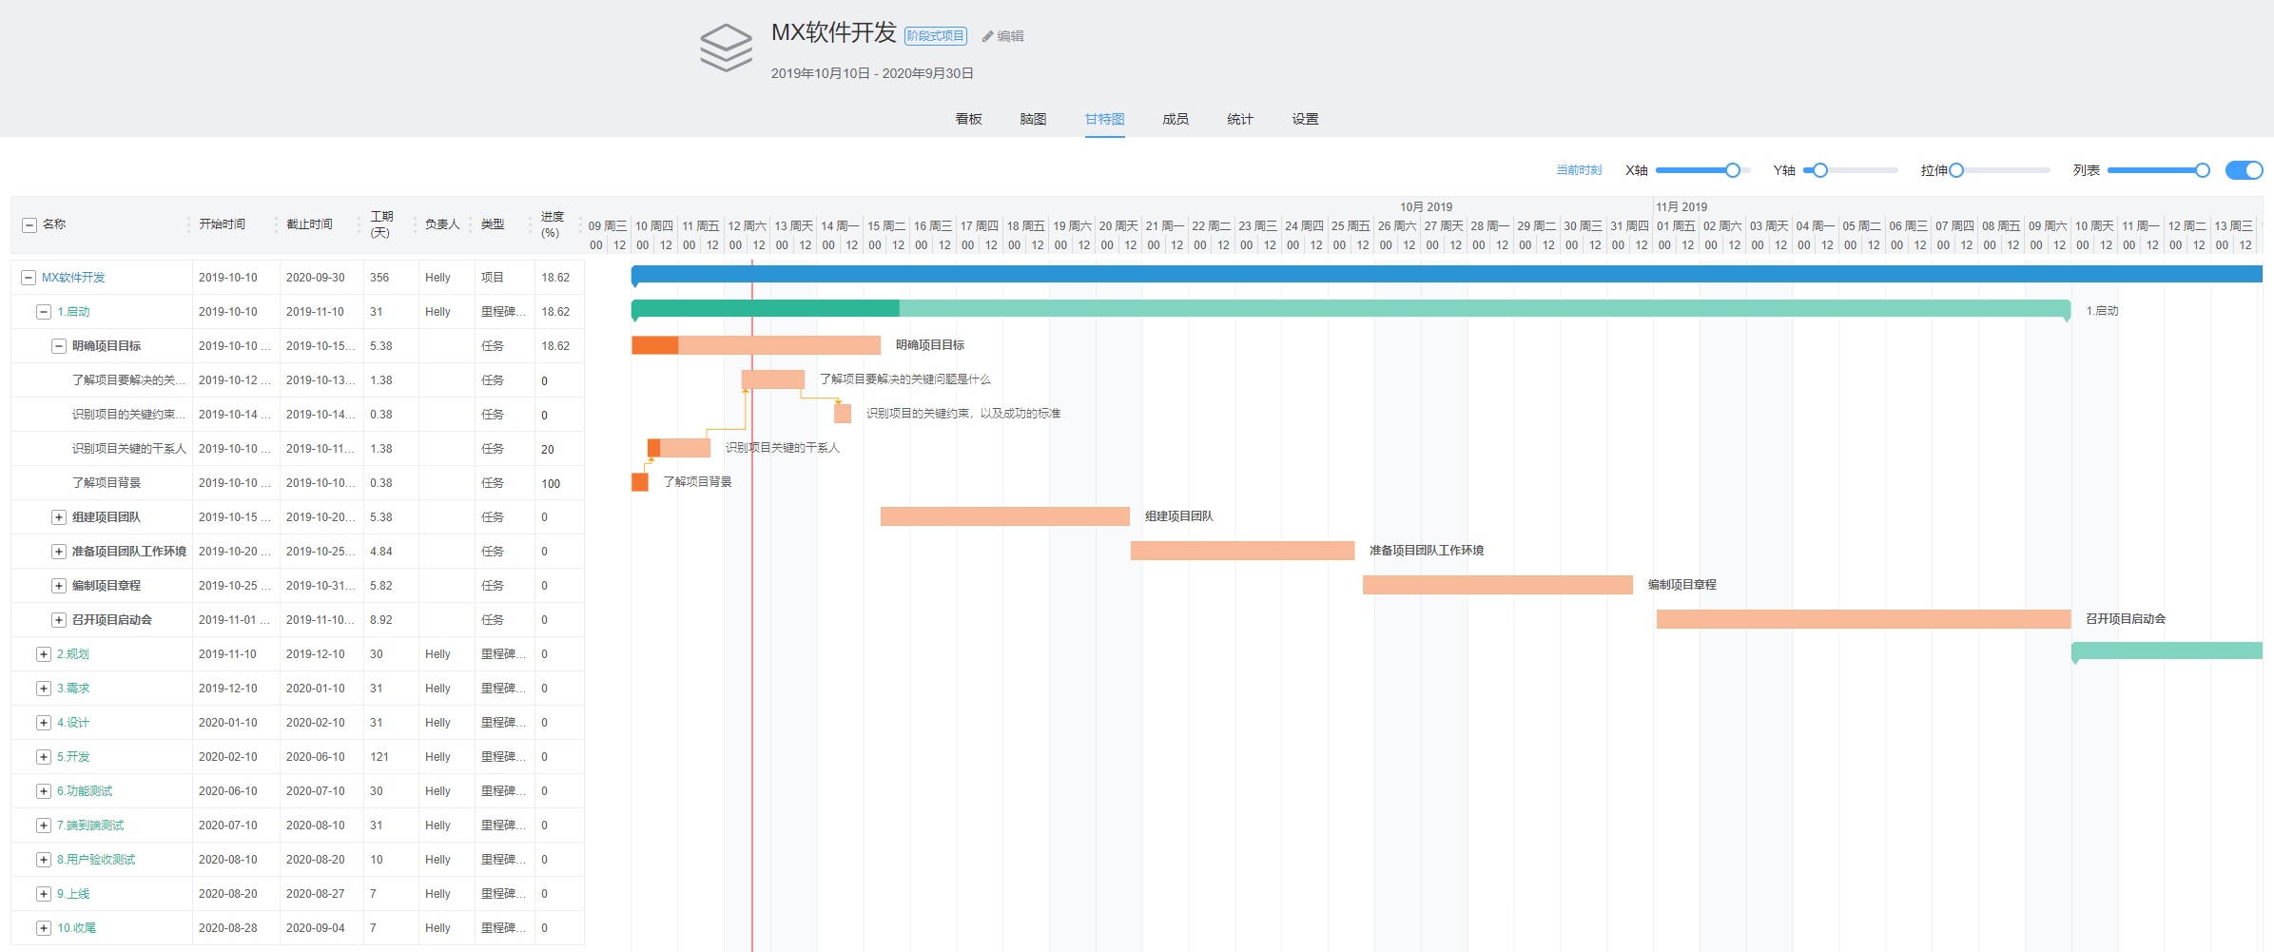
Task: Click the pencil edit icon beside project title
Action: [x=987, y=36]
